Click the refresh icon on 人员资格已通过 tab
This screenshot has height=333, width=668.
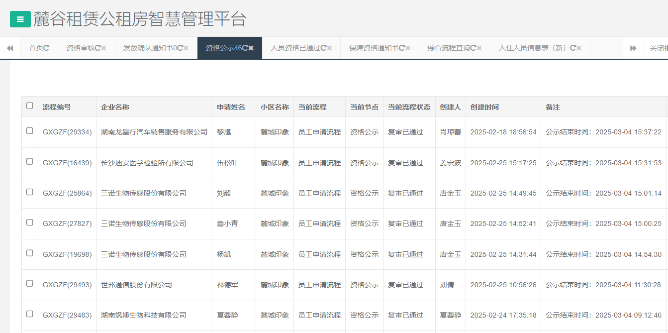323,48
